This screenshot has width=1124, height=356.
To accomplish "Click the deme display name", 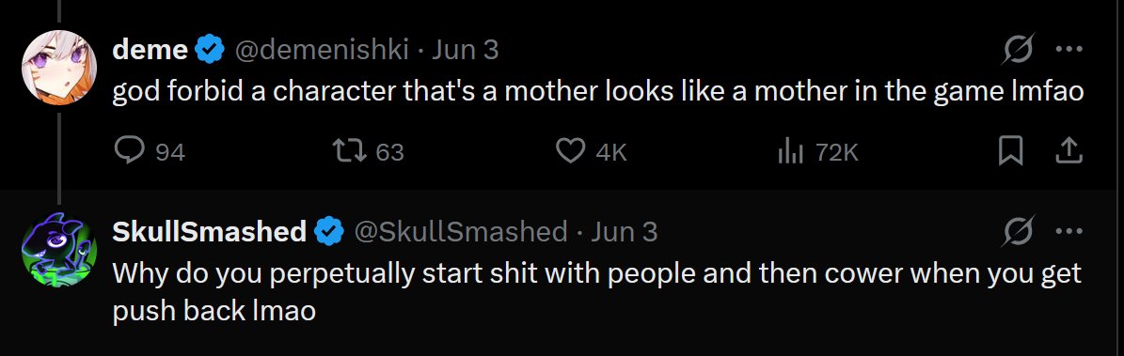I will tap(150, 50).
